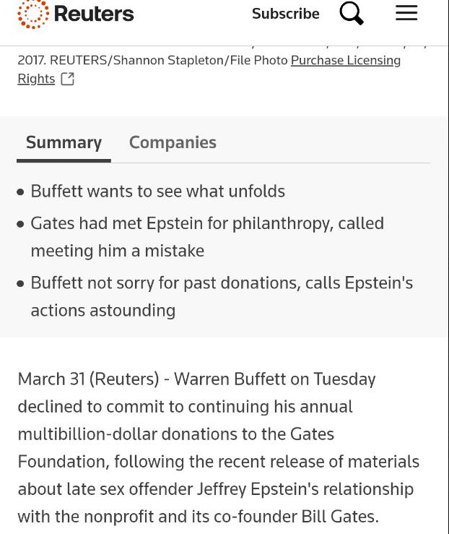Screen dimensions: 449x534
Task: Click the 'called meeting him a mistake' summary point
Action: coord(117,251)
